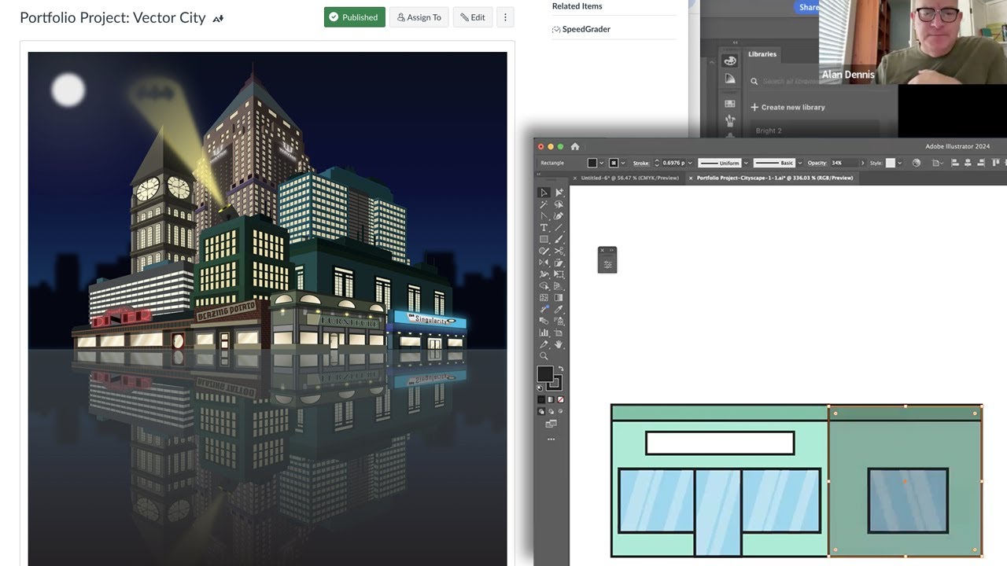
Task: Select the Scissors tool
Action: point(559,251)
